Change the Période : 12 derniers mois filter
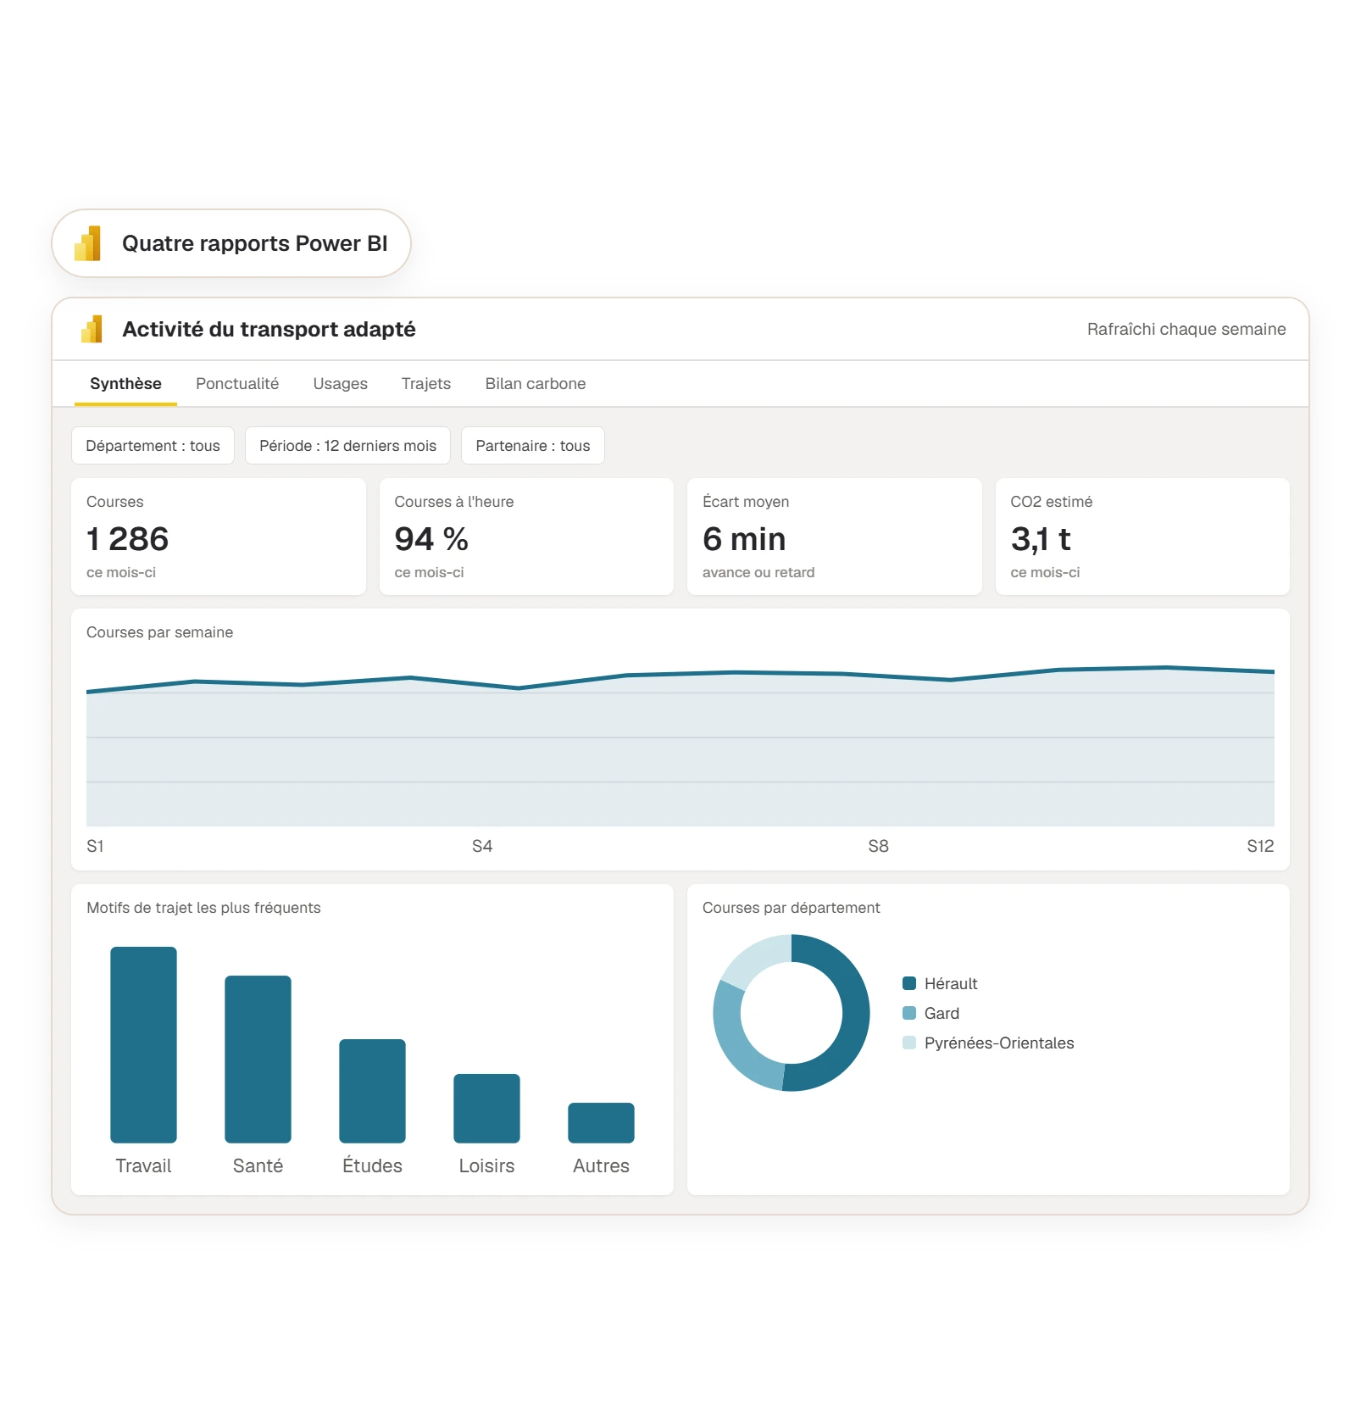 [x=347, y=446]
